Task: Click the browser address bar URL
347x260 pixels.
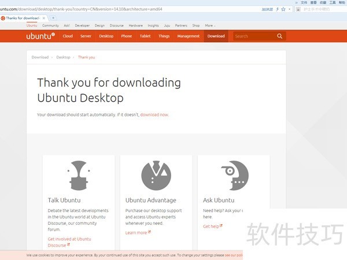Action: [81, 9]
